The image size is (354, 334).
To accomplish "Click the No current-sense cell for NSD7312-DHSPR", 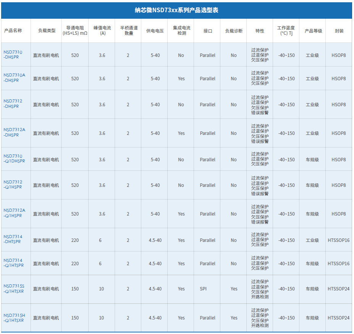I will click(x=181, y=105).
